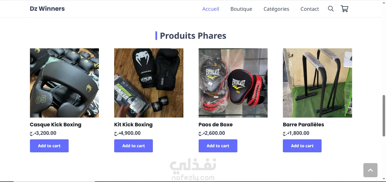Click the Paos de Boxe title link
The width and height of the screenshot is (386, 182).
[x=216, y=125]
